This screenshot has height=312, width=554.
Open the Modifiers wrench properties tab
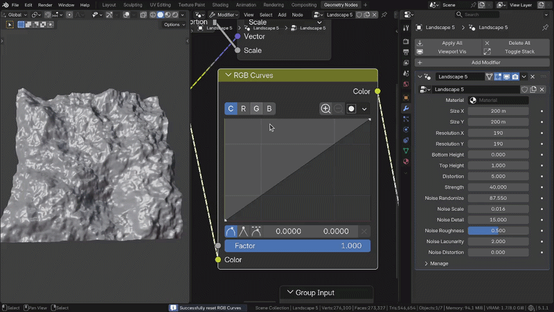point(406,108)
